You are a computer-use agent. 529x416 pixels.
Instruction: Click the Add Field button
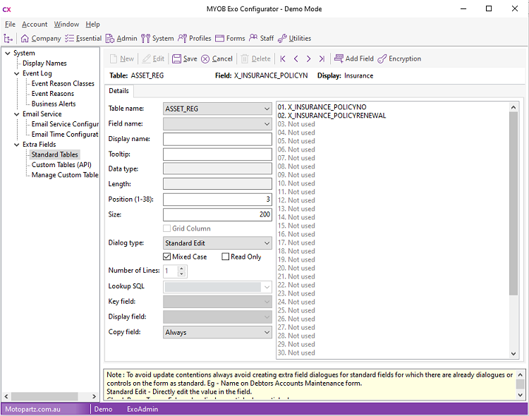353,59
